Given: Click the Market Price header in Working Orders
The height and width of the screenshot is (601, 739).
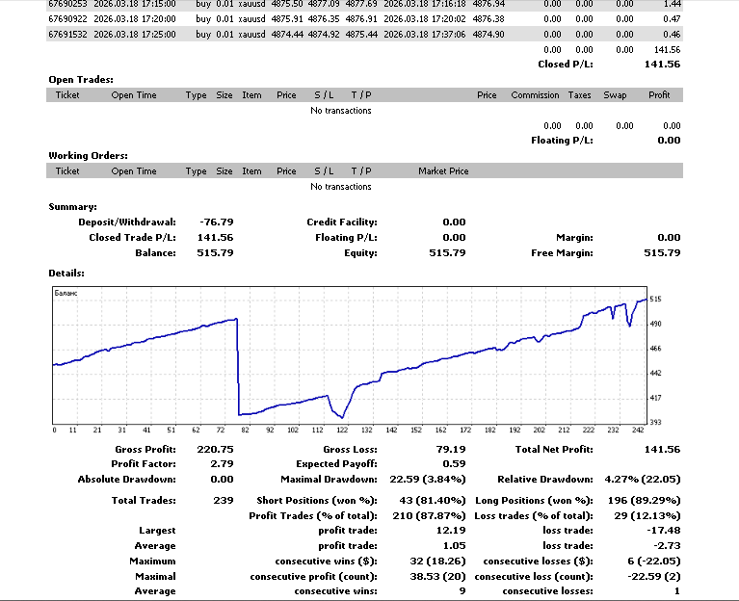Looking at the screenshot, I should 443,171.
